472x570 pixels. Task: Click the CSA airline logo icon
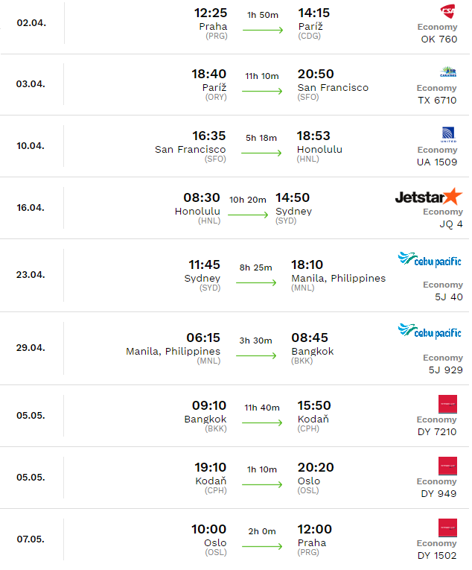point(447,12)
